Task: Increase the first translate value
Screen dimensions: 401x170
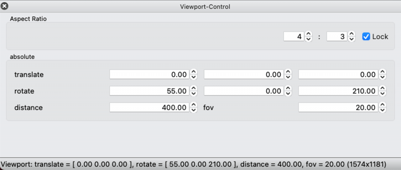Action: [x=194, y=72]
